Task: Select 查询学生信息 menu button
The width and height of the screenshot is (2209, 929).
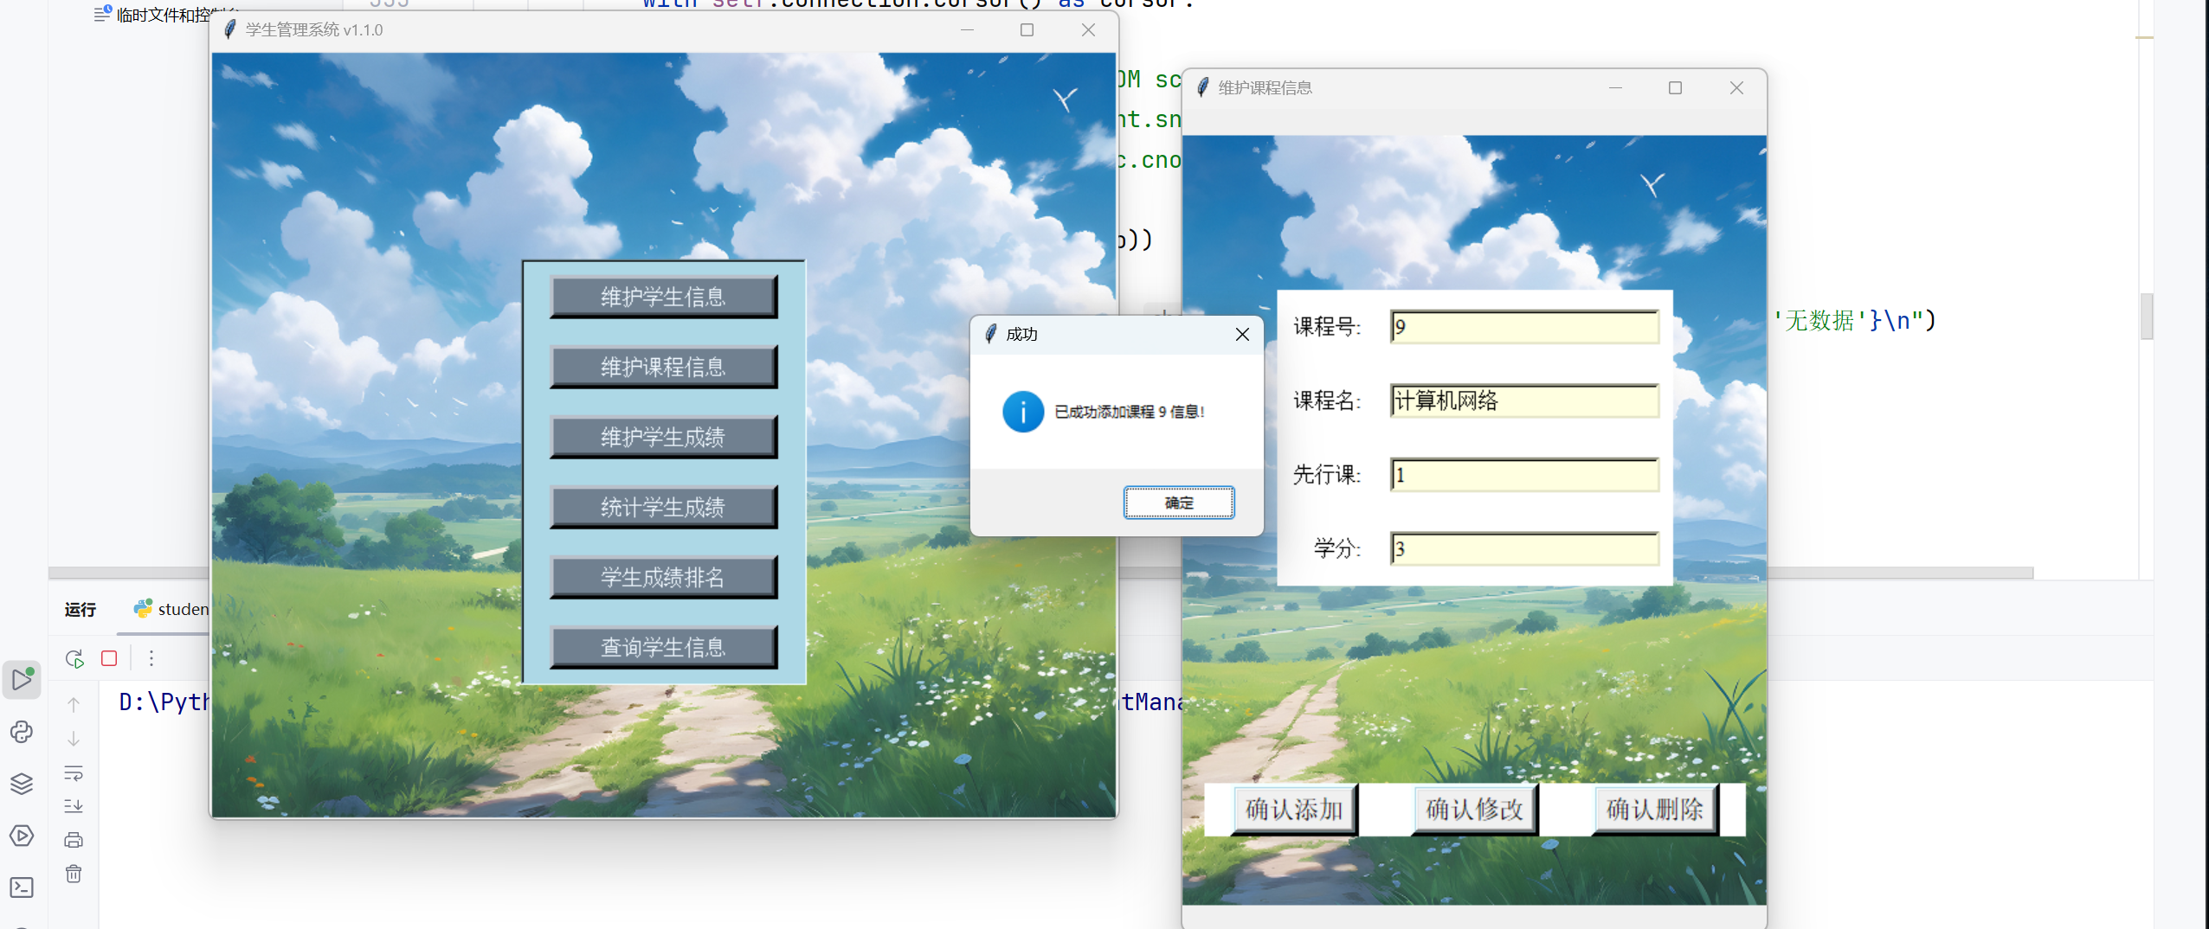Action: (663, 648)
